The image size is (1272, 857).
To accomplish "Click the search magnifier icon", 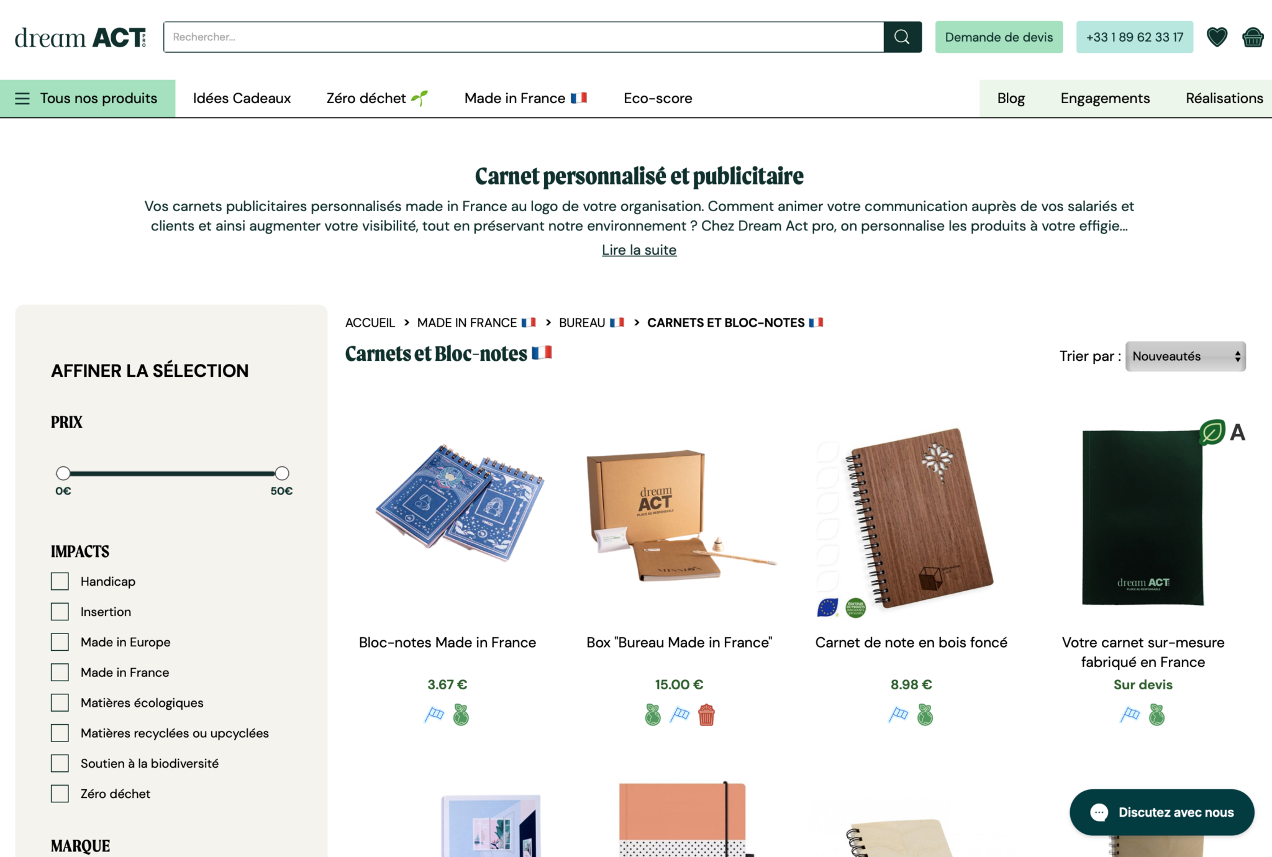I will click(x=902, y=37).
